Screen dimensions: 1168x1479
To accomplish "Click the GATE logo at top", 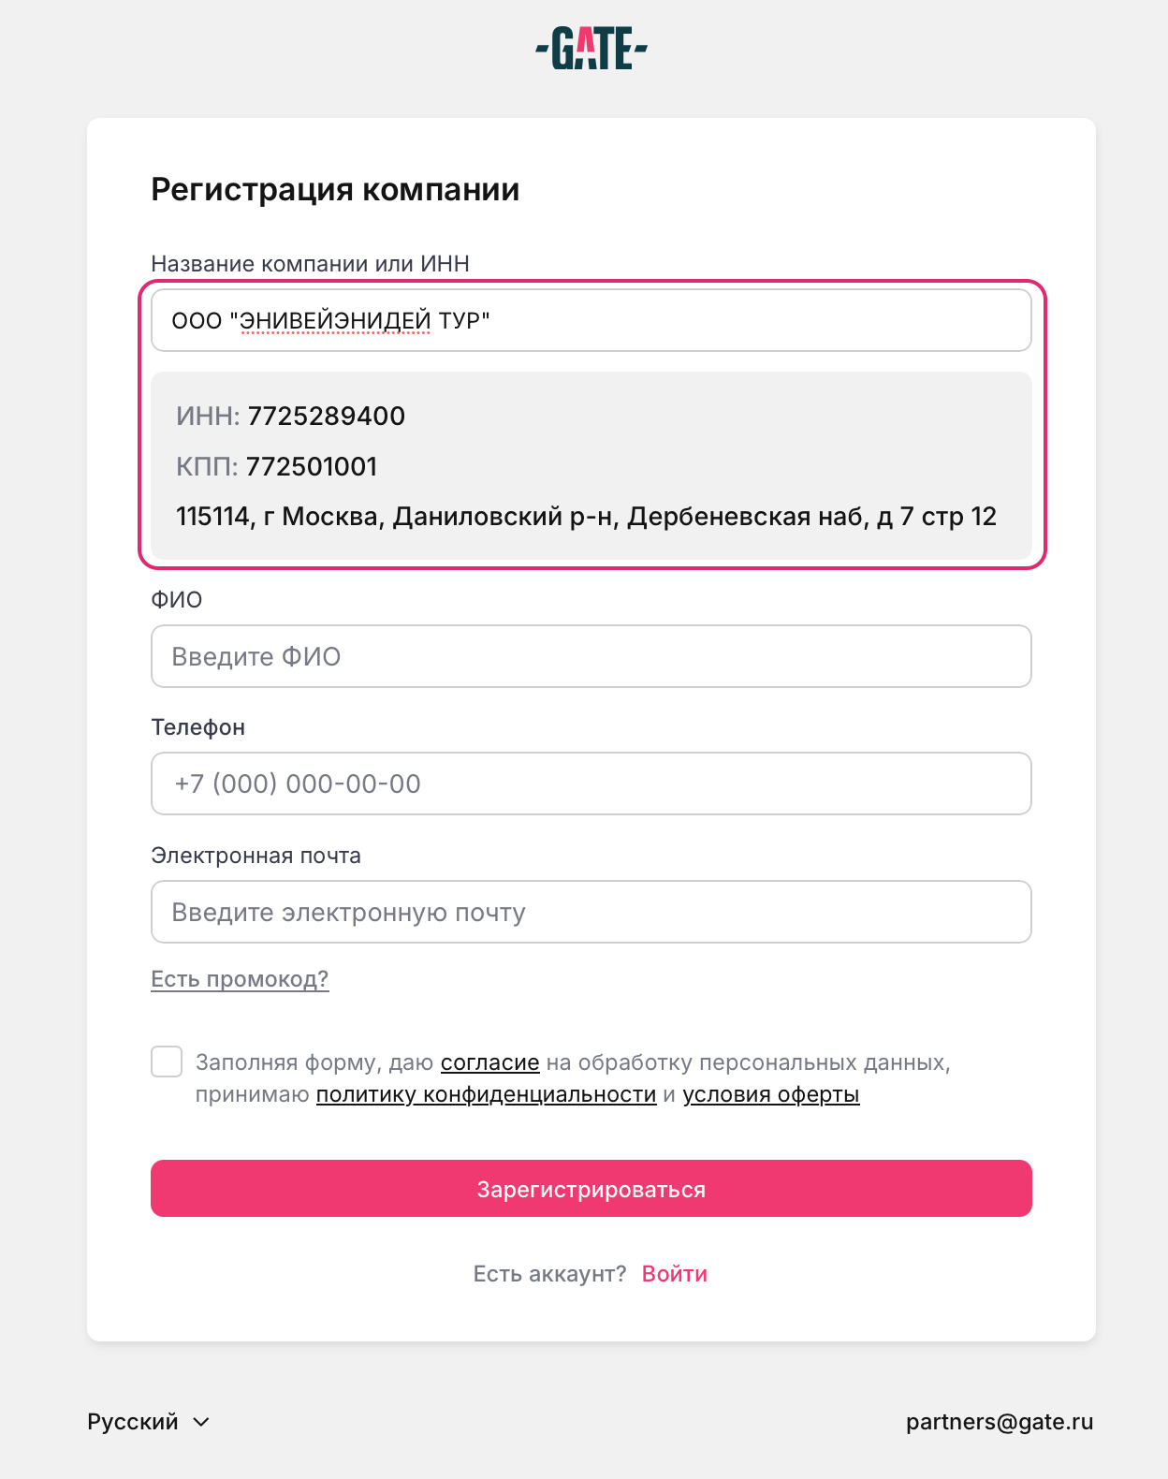I will (x=591, y=48).
